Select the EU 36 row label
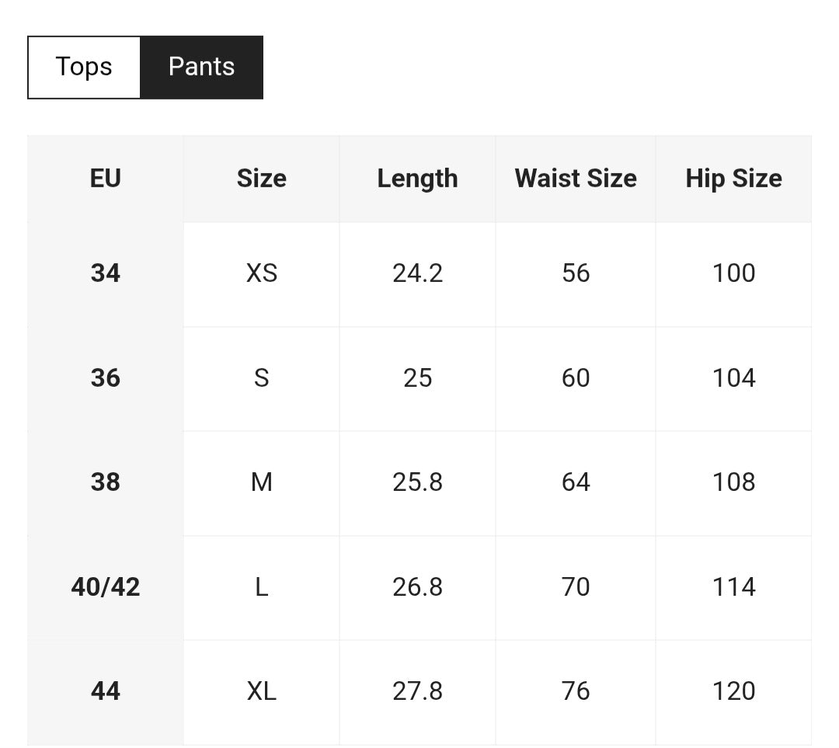 (x=106, y=378)
